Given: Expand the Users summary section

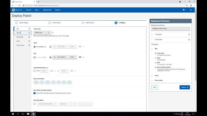Looking at the screenshot, I should (152, 76).
